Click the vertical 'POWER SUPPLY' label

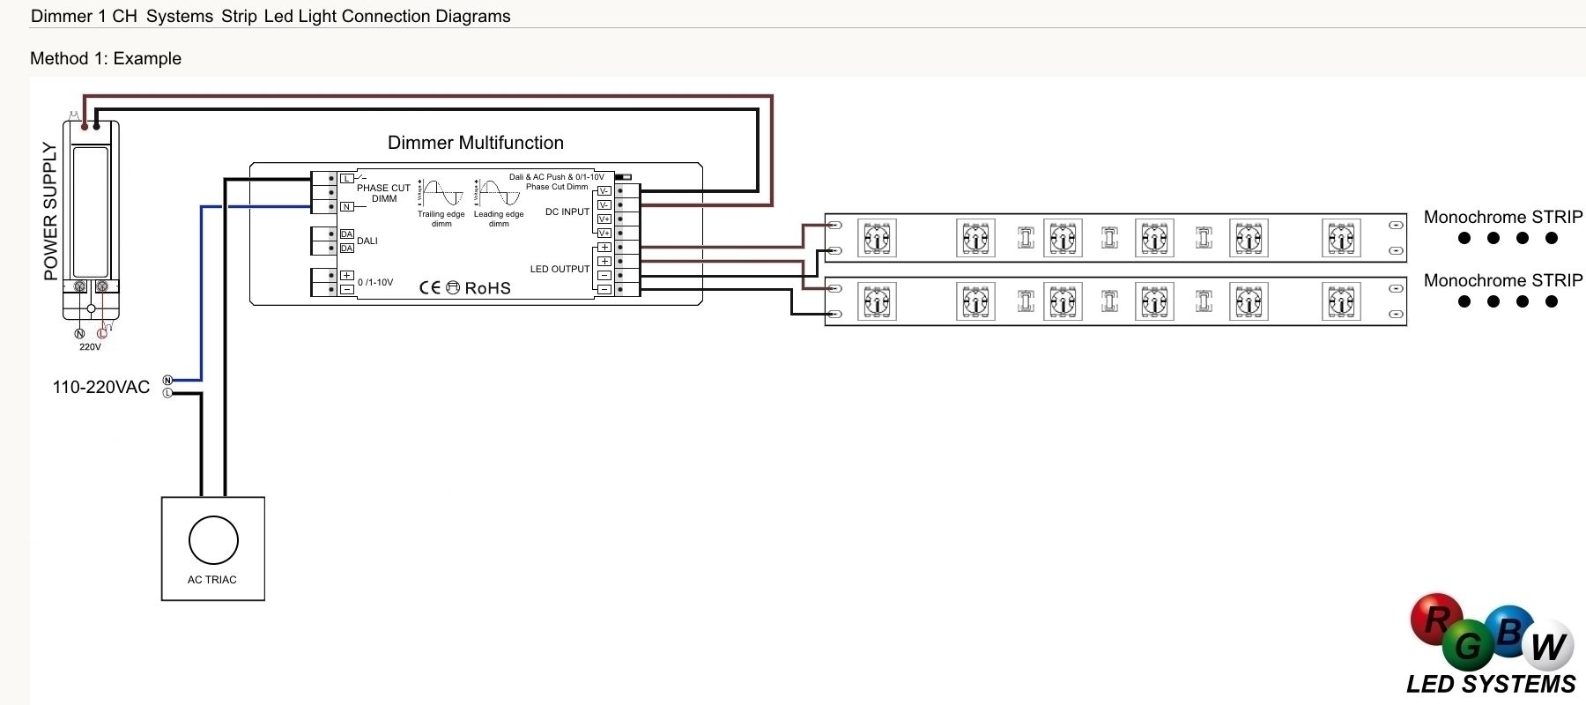pos(50,211)
